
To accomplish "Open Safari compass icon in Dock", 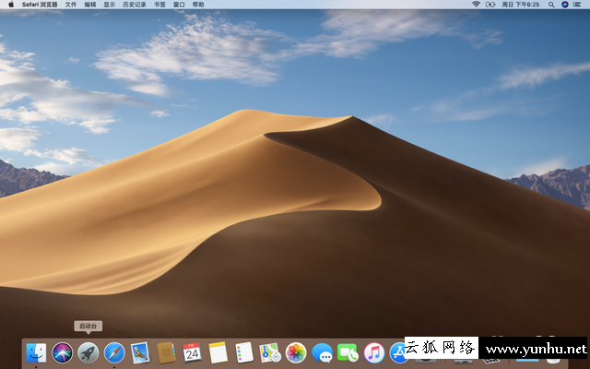I will click(x=114, y=352).
